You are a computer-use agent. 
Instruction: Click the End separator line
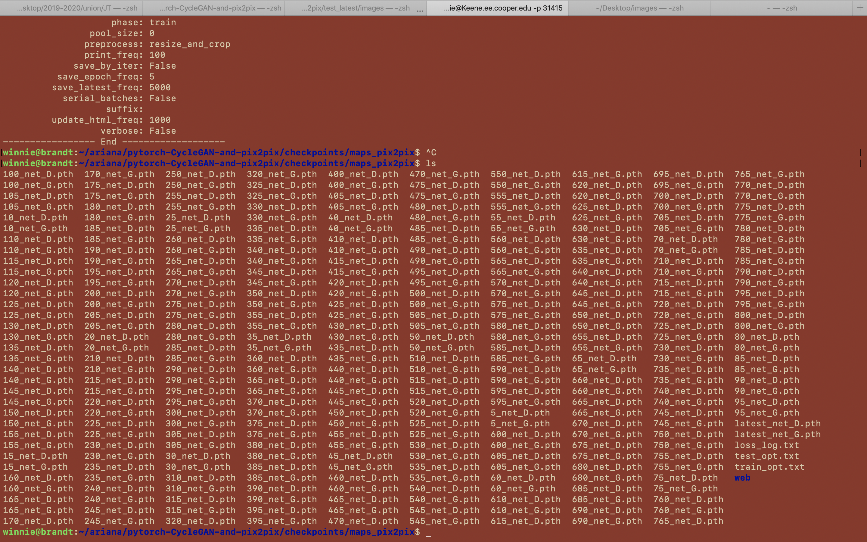(114, 142)
